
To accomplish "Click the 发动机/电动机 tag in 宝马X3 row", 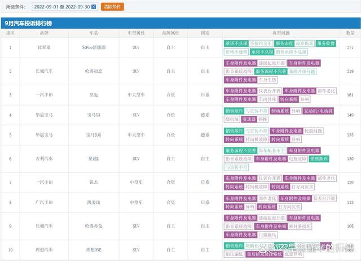I will [x=318, y=111].
